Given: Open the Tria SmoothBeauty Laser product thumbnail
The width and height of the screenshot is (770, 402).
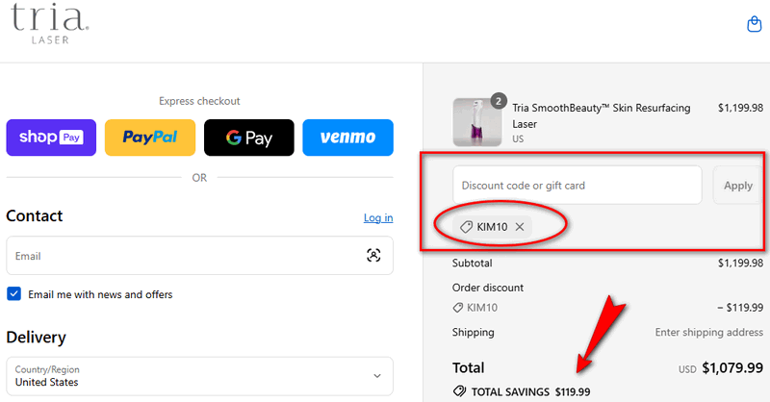Looking at the screenshot, I should [x=477, y=122].
